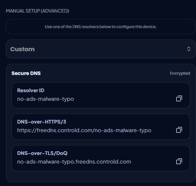Click the DNS resolvers instruction banner
Viewport: 196px width, 186px height.
click(101, 27)
